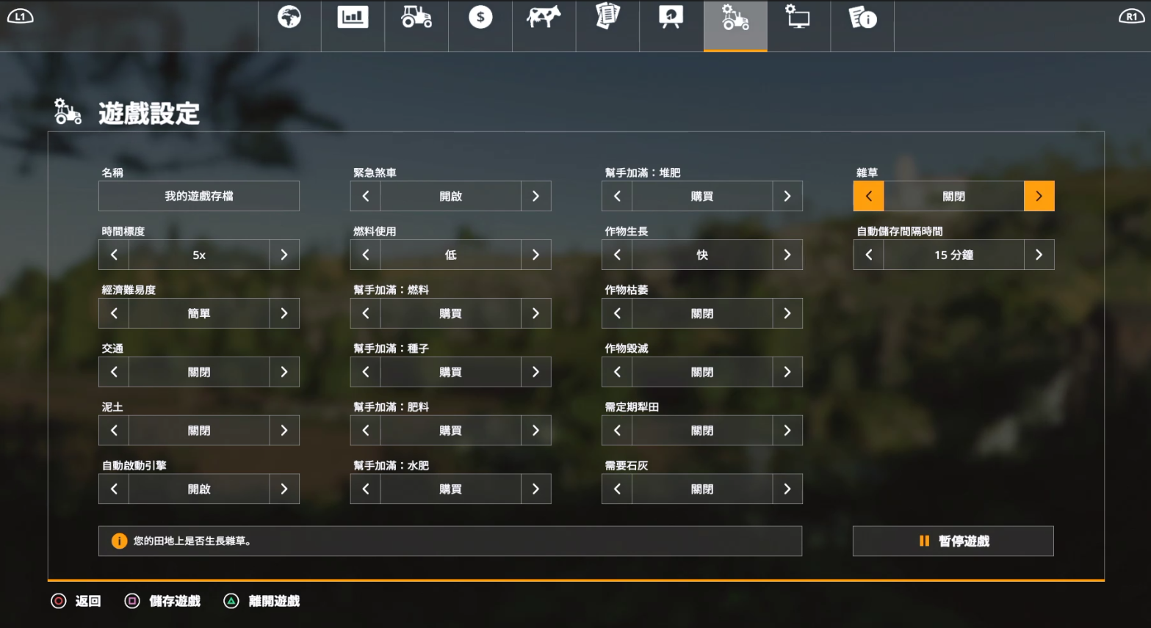The image size is (1151, 628).
Task: Toggle 交通 using right arrow
Action: tap(284, 372)
